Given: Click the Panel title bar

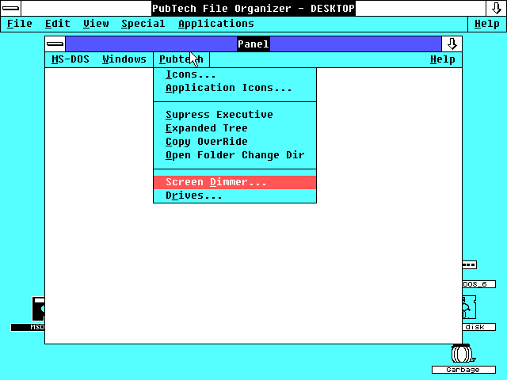Looking at the screenshot, I should [253, 44].
